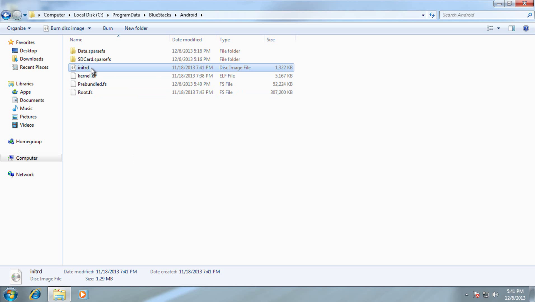Open the Videos library
535x302 pixels.
tap(27, 125)
